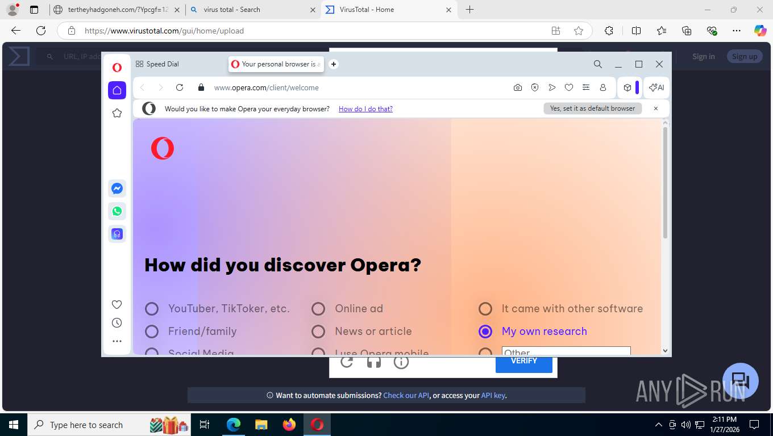Open the Opera menu logo in sidebar

click(x=117, y=68)
